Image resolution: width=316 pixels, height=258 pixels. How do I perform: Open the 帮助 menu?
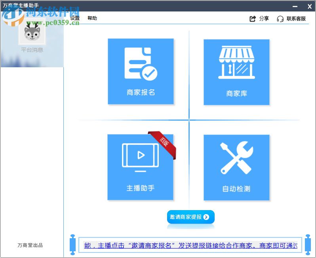coord(92,18)
